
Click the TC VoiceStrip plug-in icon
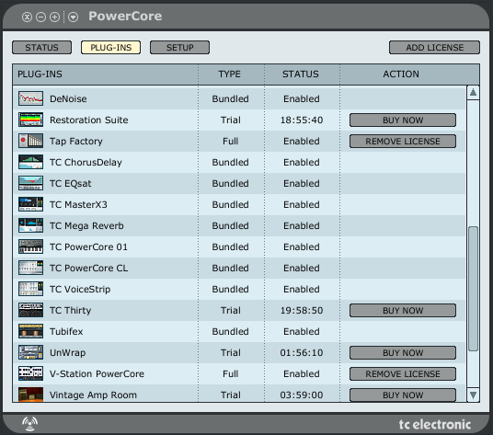[30, 289]
